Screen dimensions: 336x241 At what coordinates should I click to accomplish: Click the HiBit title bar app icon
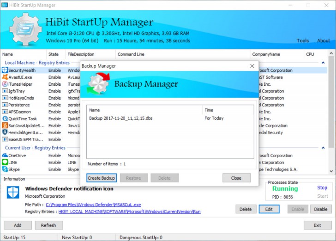pyautogui.click(x=4, y=5)
